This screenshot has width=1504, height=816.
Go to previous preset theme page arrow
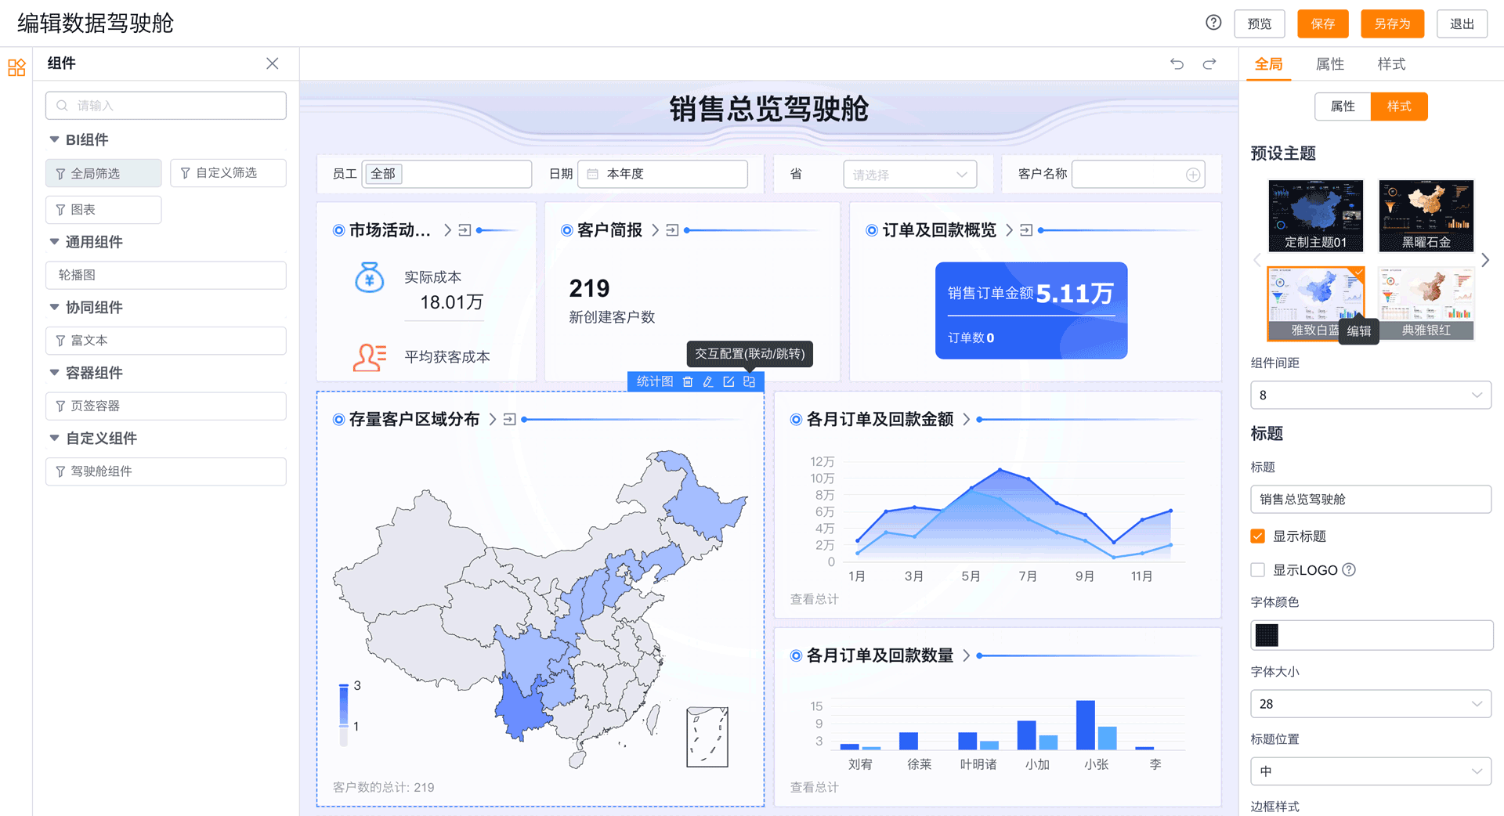pyautogui.click(x=1257, y=259)
